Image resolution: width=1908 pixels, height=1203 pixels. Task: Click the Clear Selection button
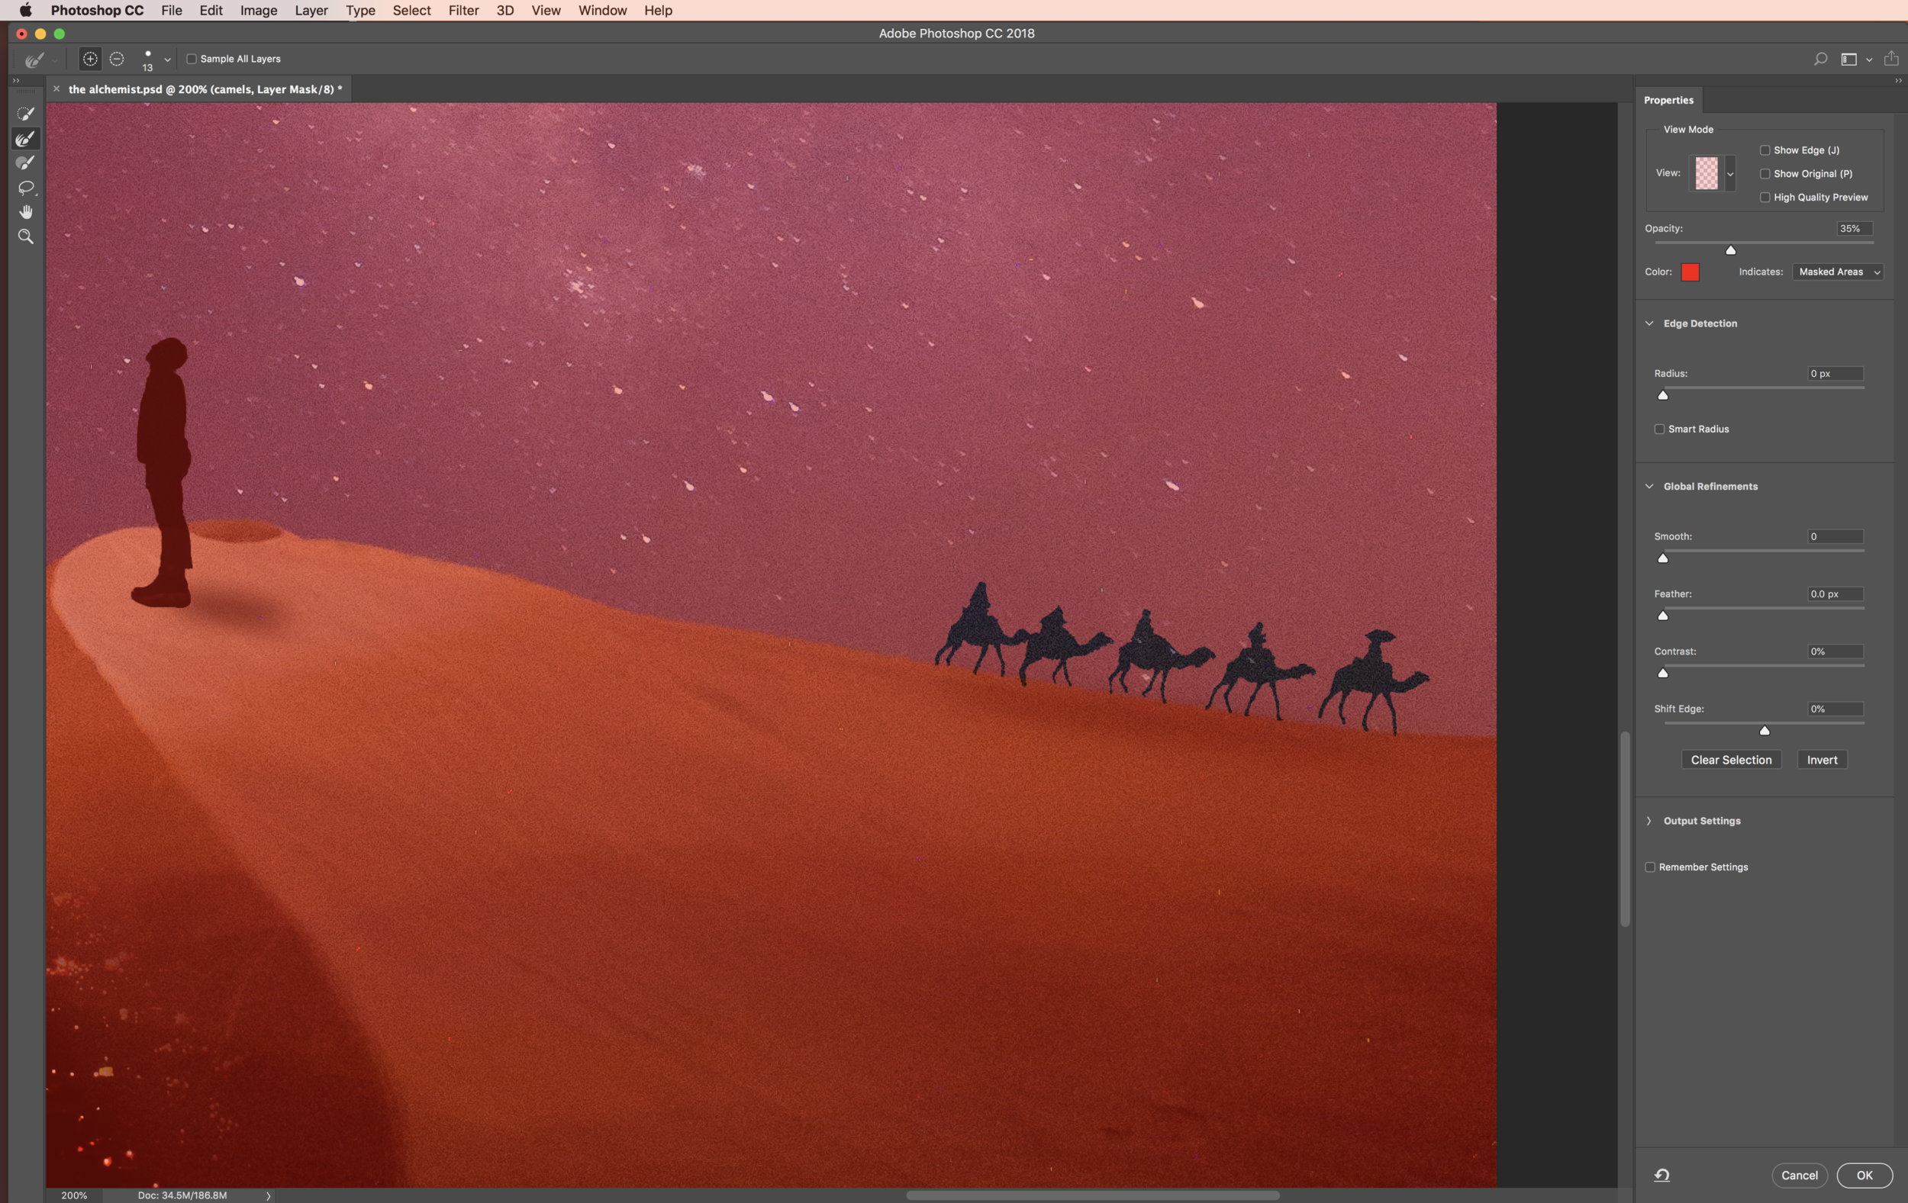coord(1731,760)
